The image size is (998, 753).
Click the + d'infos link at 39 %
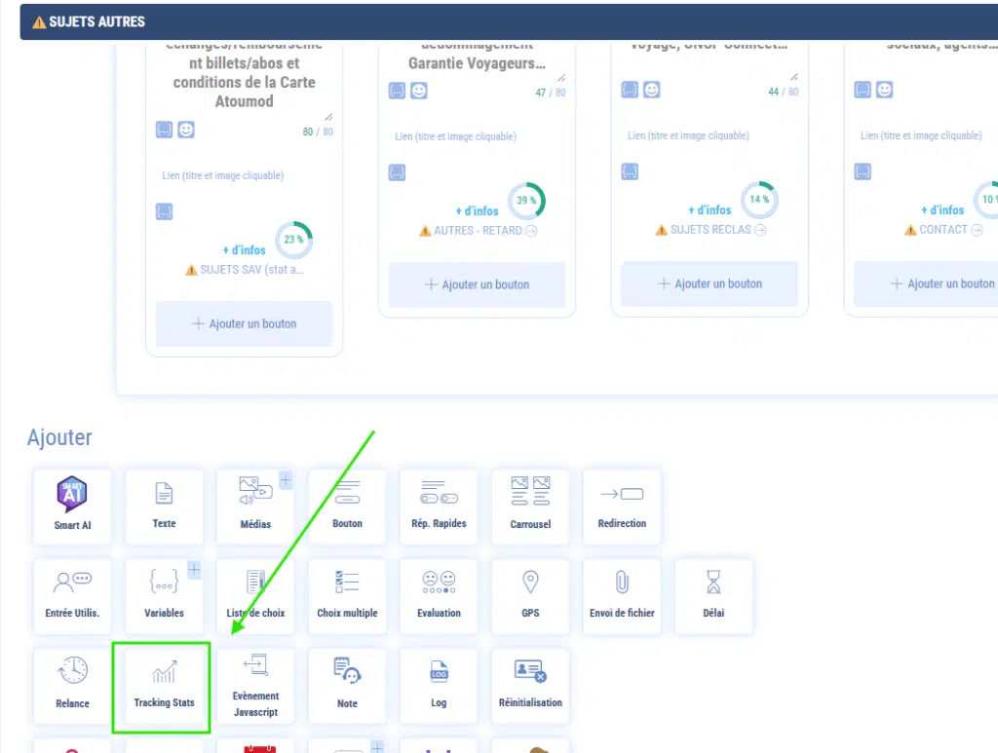[477, 210]
